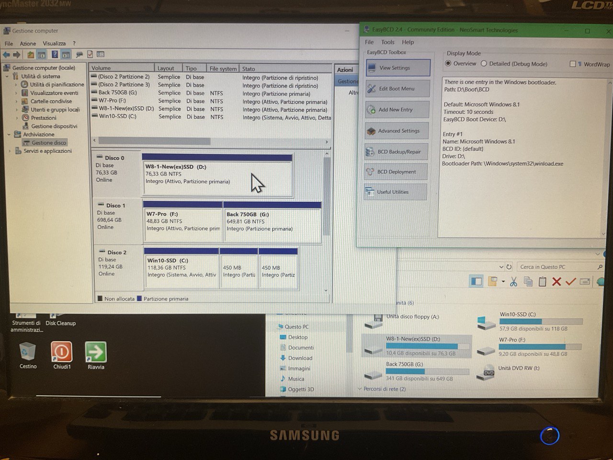613x460 pixels.
Task: Click the Riavvia restart desktop shortcut
Action: pos(96,356)
